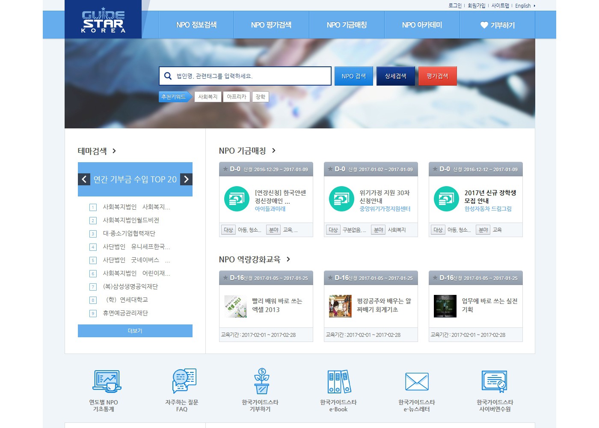Click the magnifying glass search icon

coord(168,76)
